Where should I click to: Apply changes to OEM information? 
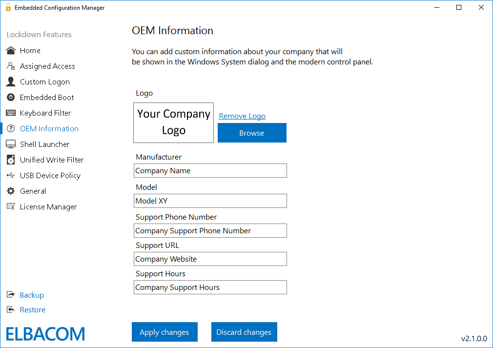[164, 332]
